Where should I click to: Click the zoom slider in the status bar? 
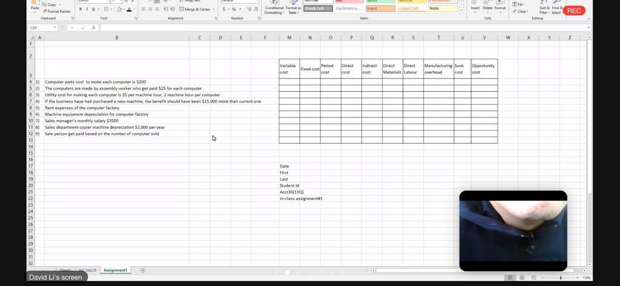pyautogui.click(x=561, y=278)
